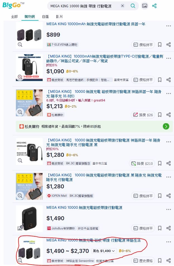
Task: Zoom the $1,213 product image magnifier
Action: pos(20,112)
